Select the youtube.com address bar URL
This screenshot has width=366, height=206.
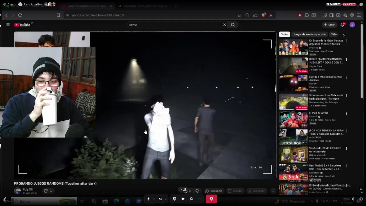(98, 15)
